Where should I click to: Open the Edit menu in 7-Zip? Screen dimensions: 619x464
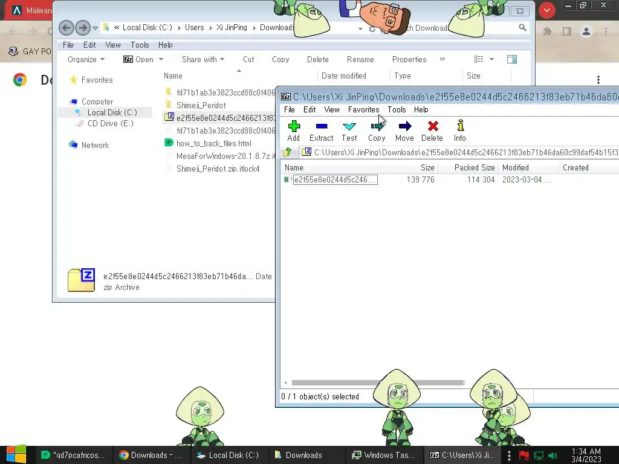pyautogui.click(x=309, y=110)
